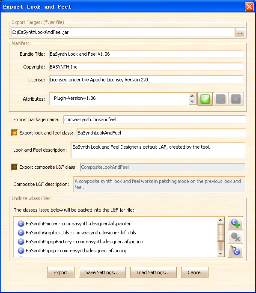Click the add class icon with green plus
Screen dimensions: 256x293
(x=235, y=223)
